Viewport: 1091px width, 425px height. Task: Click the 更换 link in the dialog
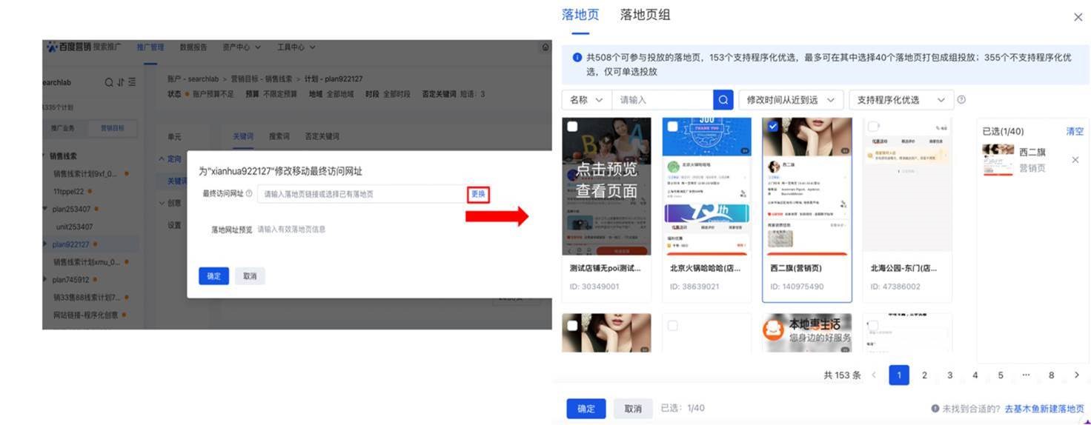pyautogui.click(x=478, y=194)
